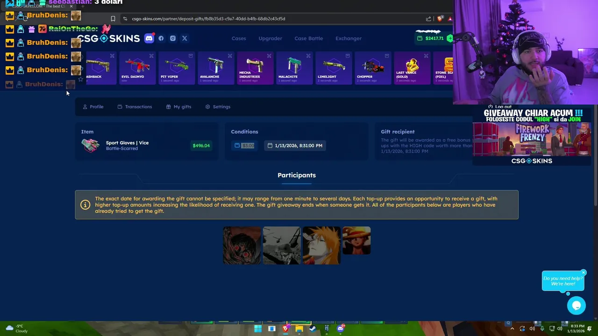
Task: Click the Sport Gloves | Vice item name
Action: coord(127,143)
